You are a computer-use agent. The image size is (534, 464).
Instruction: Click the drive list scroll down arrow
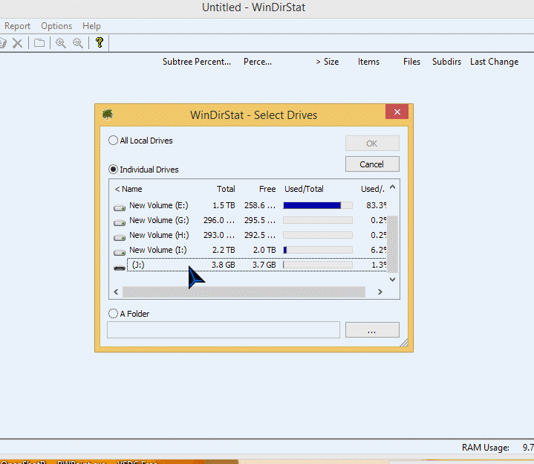click(x=392, y=280)
